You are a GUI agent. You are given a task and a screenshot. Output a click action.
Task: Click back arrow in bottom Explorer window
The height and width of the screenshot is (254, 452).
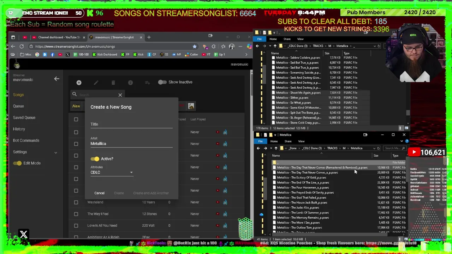click(x=258, y=148)
